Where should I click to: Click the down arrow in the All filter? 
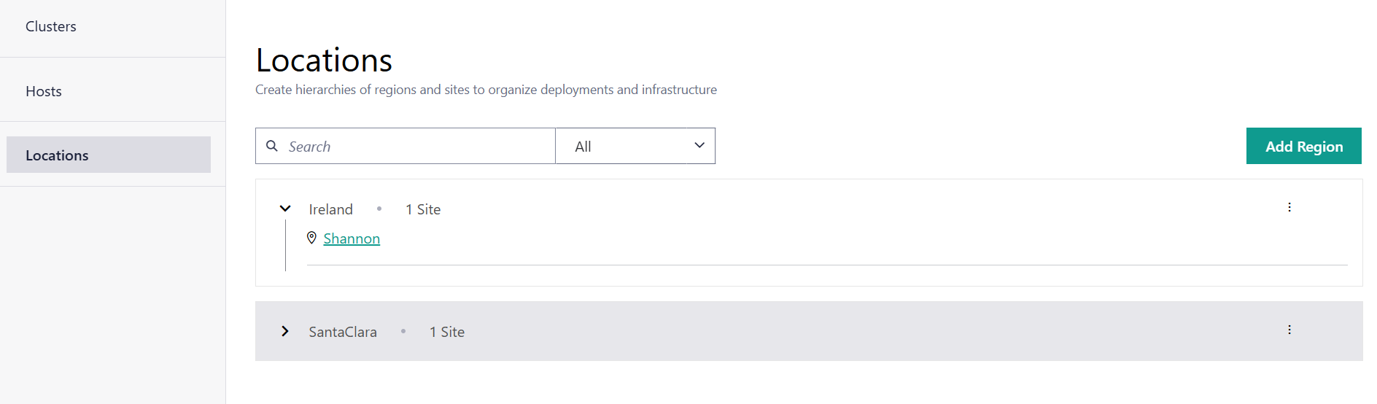[x=699, y=146]
